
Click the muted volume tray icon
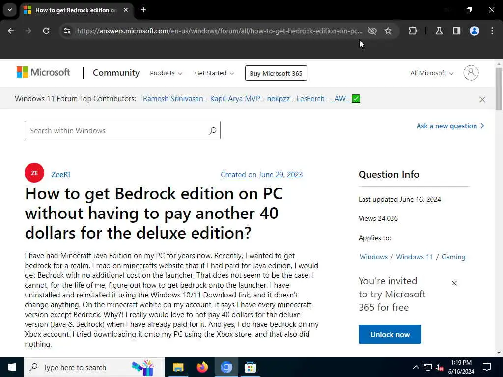tap(440, 367)
